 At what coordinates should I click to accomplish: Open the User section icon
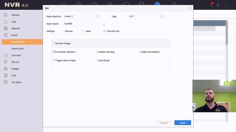(6, 22)
